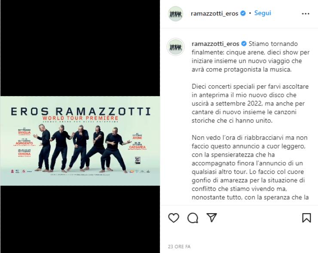
Task: Open the Eros Ramazzotti tour poster image
Action: (x=80, y=141)
